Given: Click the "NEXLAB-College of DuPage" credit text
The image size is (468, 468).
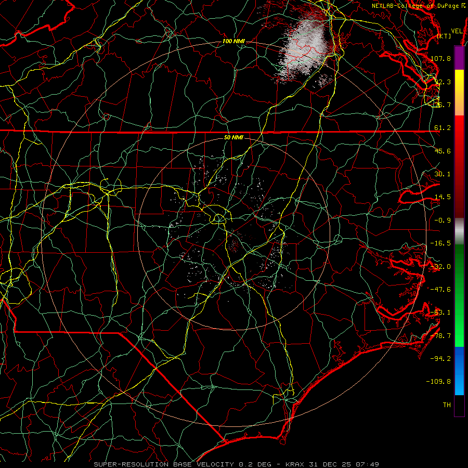Looking at the screenshot, I should (416, 6).
